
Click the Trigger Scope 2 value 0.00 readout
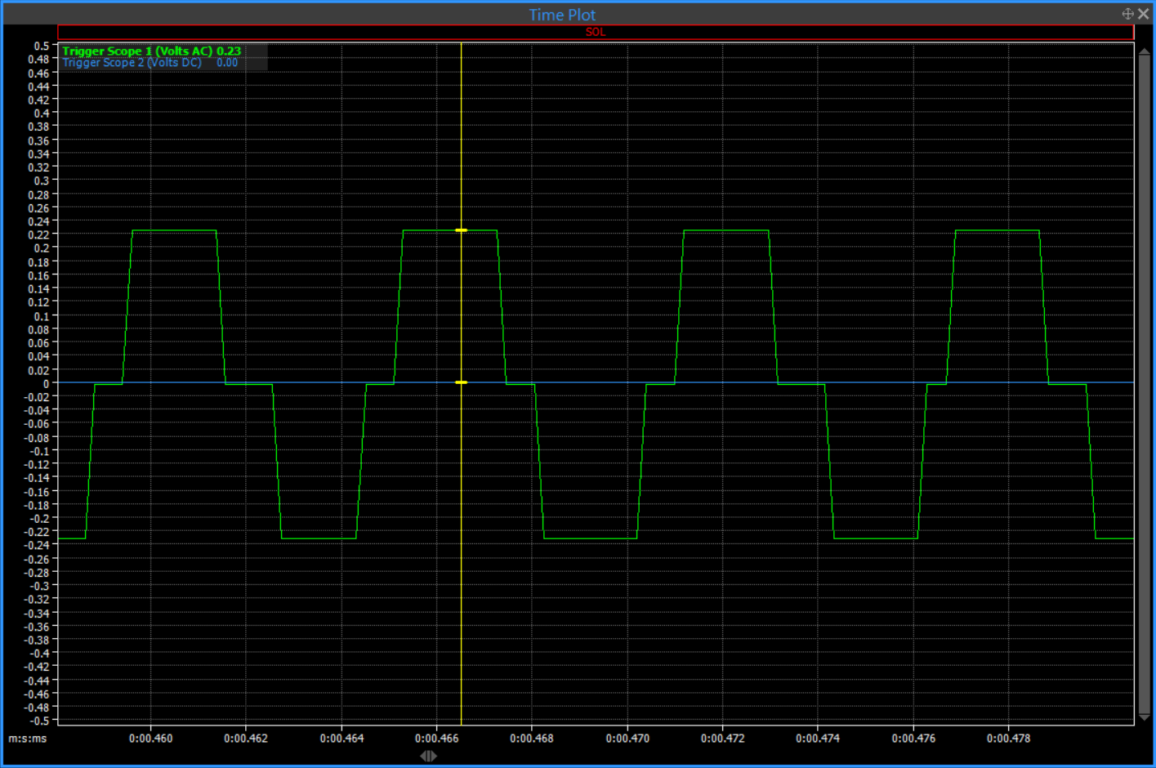pos(227,63)
